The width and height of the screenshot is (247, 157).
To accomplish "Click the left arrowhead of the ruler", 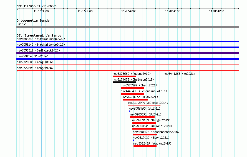I will [17, 9].
